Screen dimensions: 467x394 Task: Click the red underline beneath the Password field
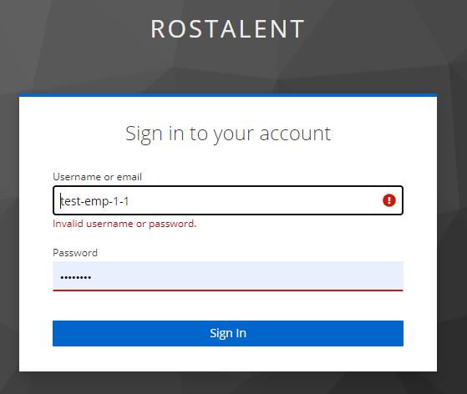point(228,290)
